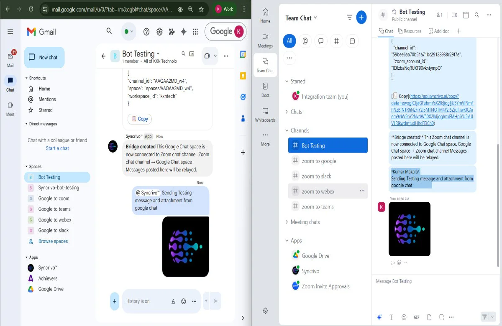Start video meeting in Google Chat space
502x326 pixels.
pos(207,56)
